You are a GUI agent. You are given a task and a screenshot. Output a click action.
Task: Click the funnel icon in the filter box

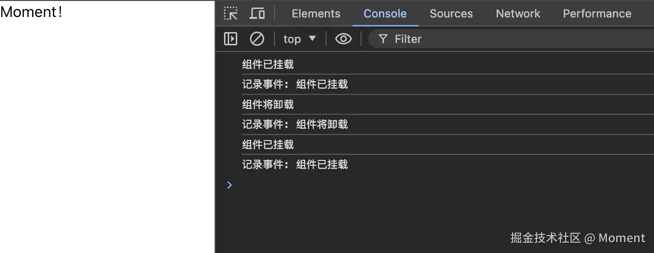pyautogui.click(x=383, y=39)
